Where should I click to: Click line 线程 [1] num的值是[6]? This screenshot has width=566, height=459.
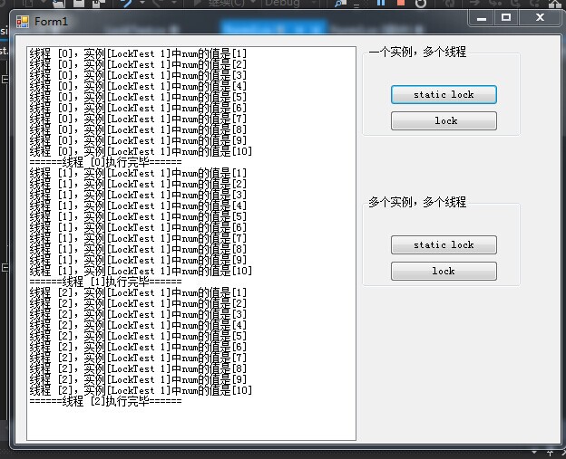(x=138, y=227)
